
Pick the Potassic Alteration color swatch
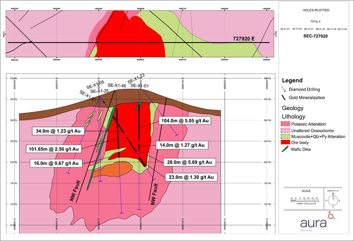click(287, 124)
